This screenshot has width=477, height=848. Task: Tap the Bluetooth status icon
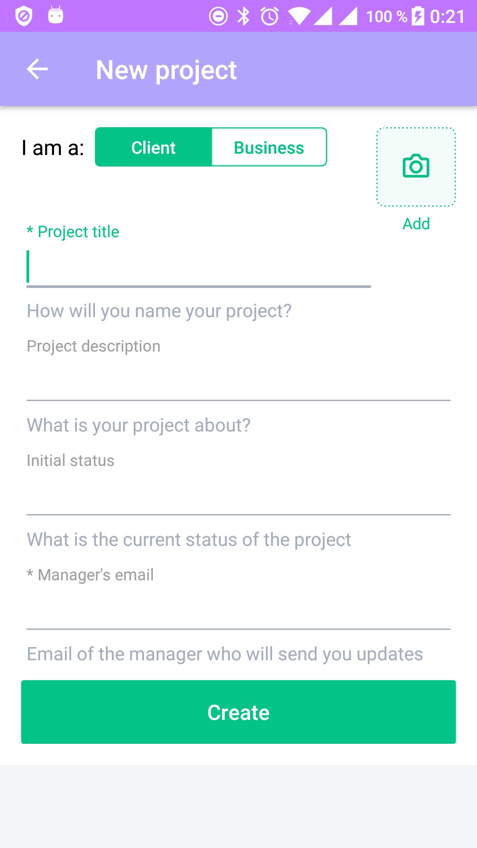[243, 16]
